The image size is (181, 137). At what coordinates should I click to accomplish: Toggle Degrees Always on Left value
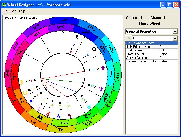click(168, 61)
